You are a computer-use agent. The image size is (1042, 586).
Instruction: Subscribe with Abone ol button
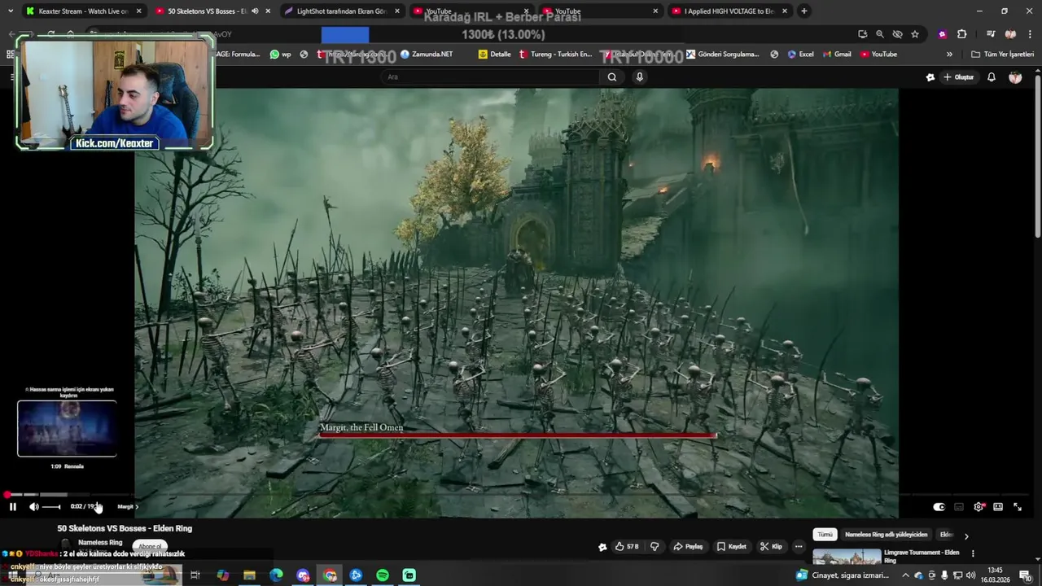[x=150, y=546]
